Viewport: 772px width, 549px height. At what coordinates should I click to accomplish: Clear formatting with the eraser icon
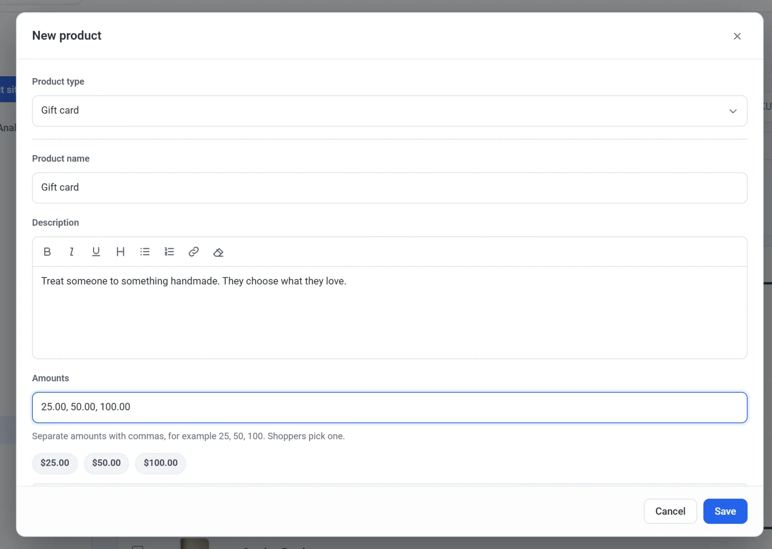[218, 252]
